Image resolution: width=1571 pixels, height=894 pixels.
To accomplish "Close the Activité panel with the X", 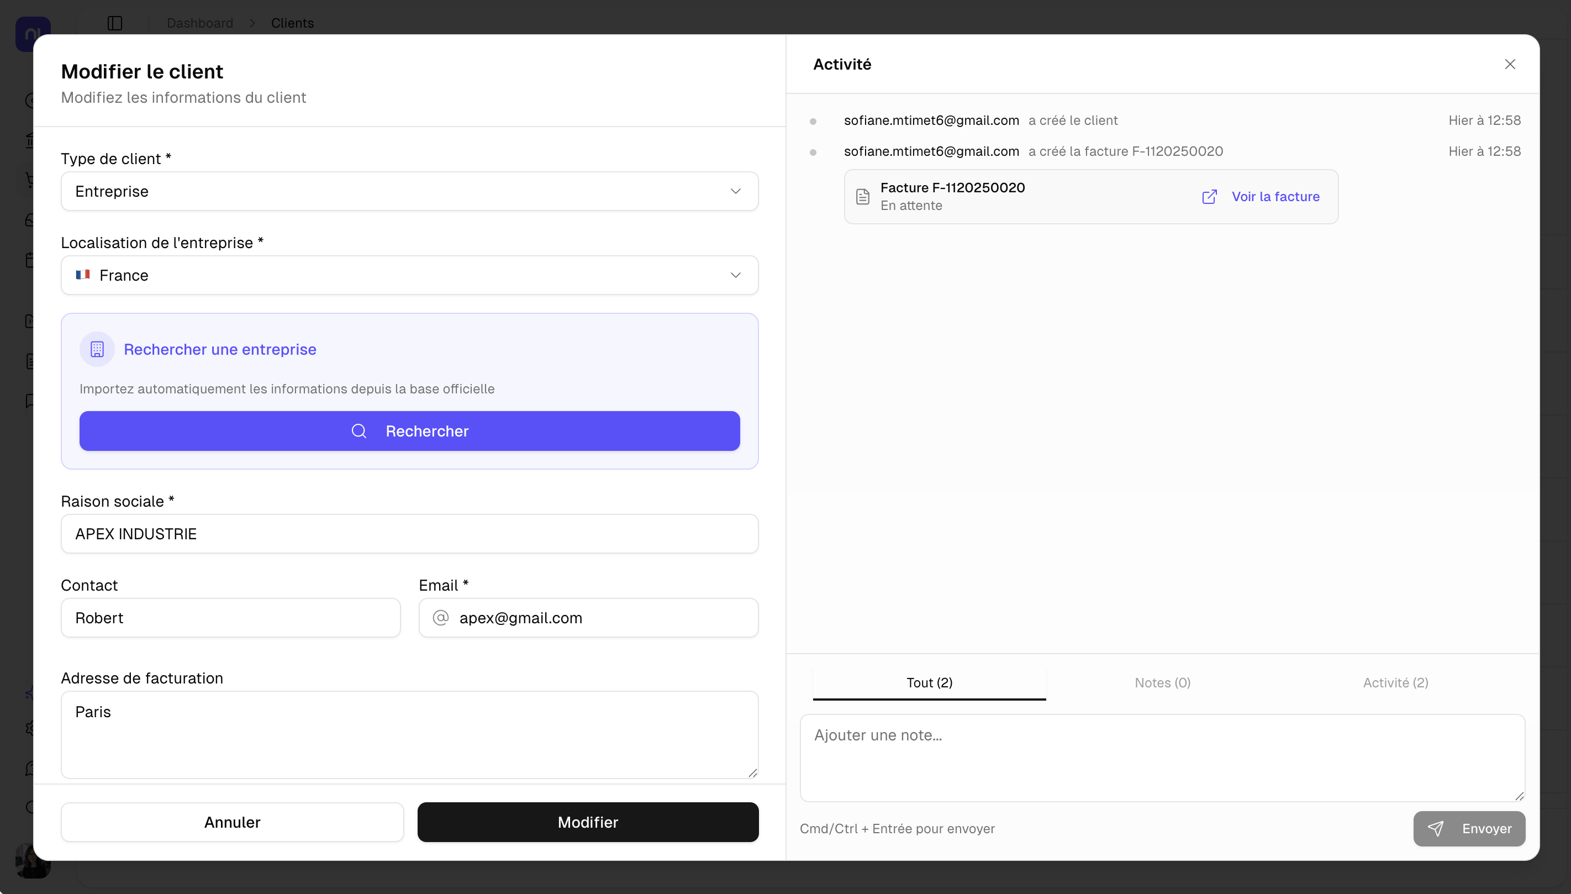I will (1510, 65).
